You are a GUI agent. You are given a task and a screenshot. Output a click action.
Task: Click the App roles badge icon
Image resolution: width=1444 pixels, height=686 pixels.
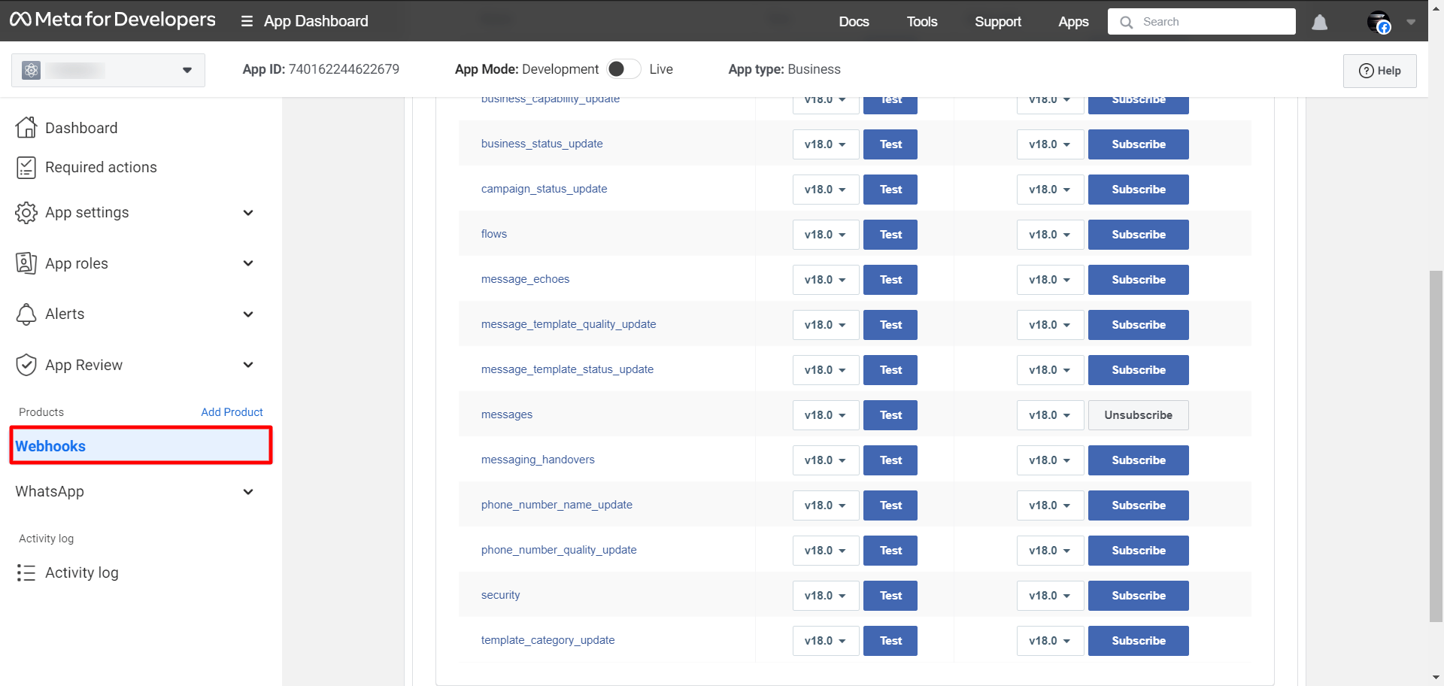26,263
